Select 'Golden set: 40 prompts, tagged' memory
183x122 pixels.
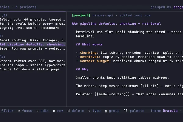tap(33, 20)
